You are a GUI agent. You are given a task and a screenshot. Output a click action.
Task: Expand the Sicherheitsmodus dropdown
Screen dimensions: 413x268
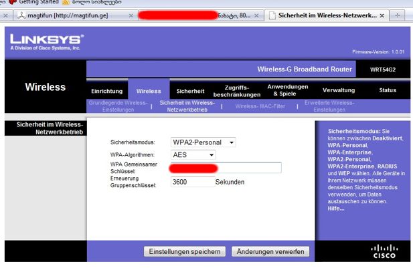coord(203,142)
